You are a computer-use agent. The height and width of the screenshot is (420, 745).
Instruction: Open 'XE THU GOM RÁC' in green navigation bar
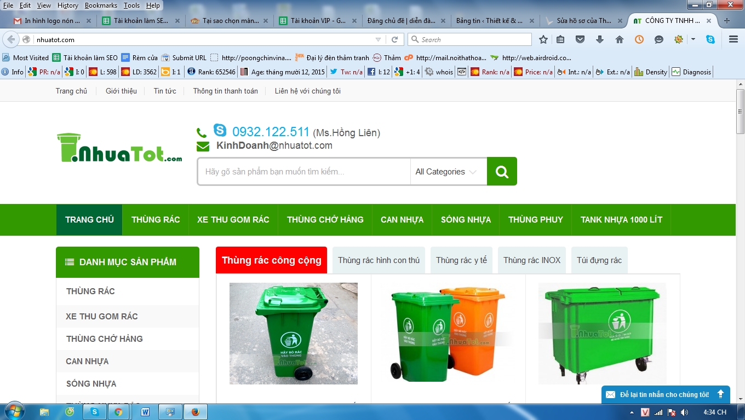pyautogui.click(x=233, y=220)
